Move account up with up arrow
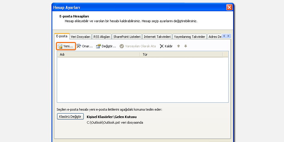The image size is (284, 142). (x=179, y=46)
